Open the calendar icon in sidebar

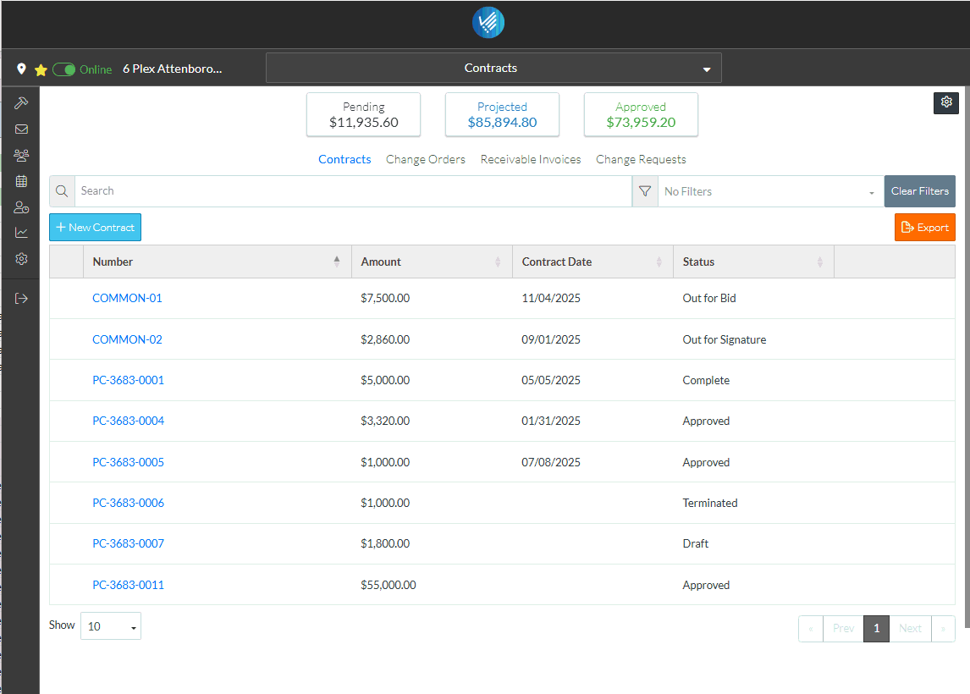pos(21,181)
